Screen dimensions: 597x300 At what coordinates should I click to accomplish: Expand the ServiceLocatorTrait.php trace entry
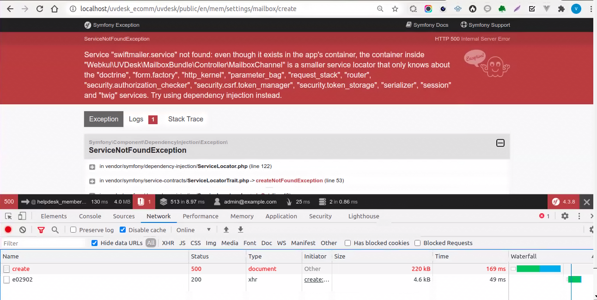[x=92, y=181]
